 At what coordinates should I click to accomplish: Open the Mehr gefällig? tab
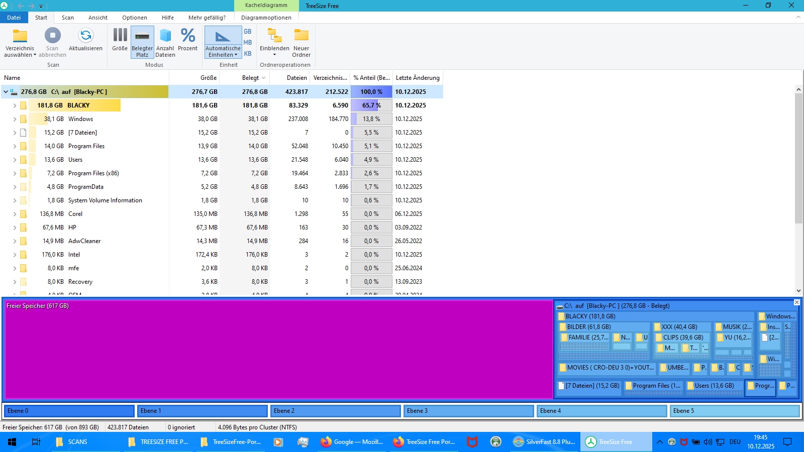tap(207, 18)
